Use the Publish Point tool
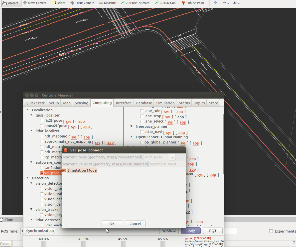 (193, 3)
